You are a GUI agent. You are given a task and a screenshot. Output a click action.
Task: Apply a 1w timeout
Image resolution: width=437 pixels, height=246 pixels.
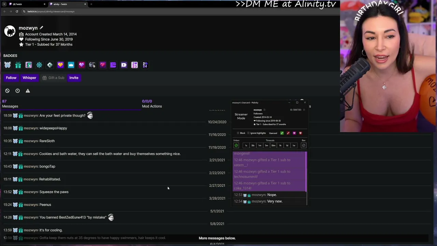[294, 146]
